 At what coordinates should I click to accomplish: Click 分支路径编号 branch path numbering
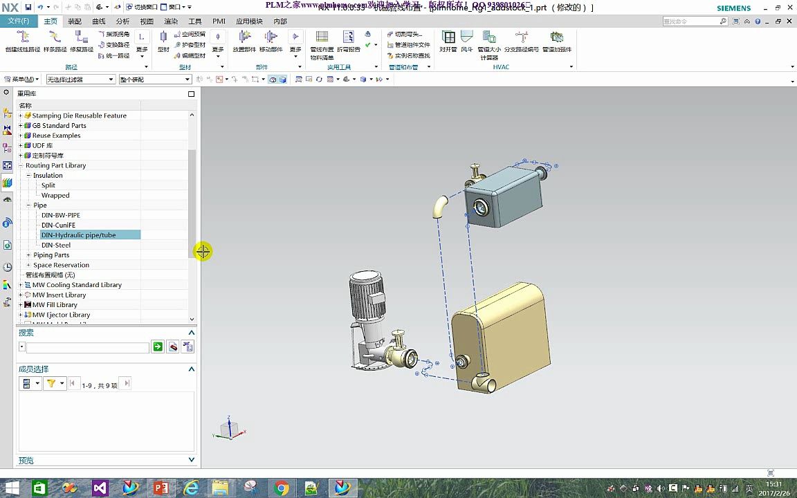[522, 41]
